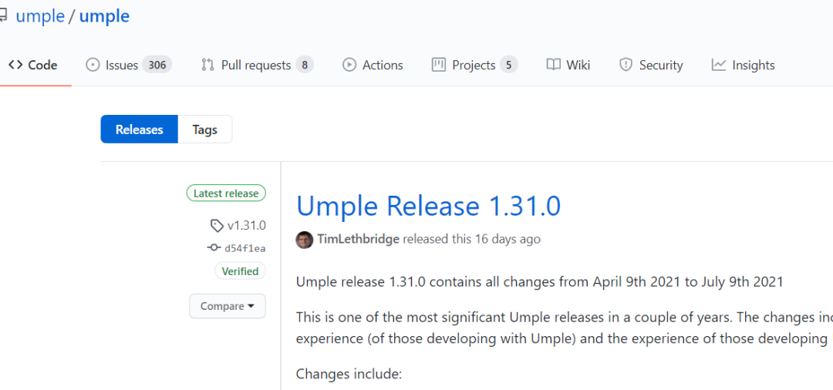Open the Projects tab

coord(474,66)
